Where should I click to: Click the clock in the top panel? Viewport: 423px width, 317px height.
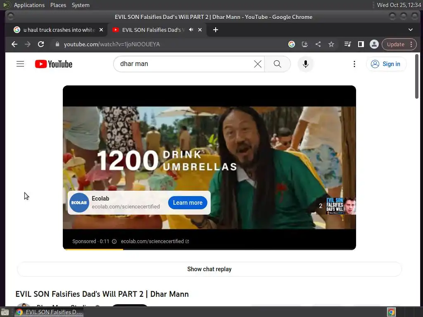[399, 5]
